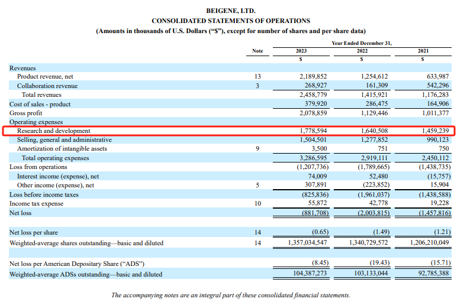Image resolution: width=467 pixels, height=302 pixels.
Task: Click total revenues value 2,458,779
Action: tap(313, 95)
